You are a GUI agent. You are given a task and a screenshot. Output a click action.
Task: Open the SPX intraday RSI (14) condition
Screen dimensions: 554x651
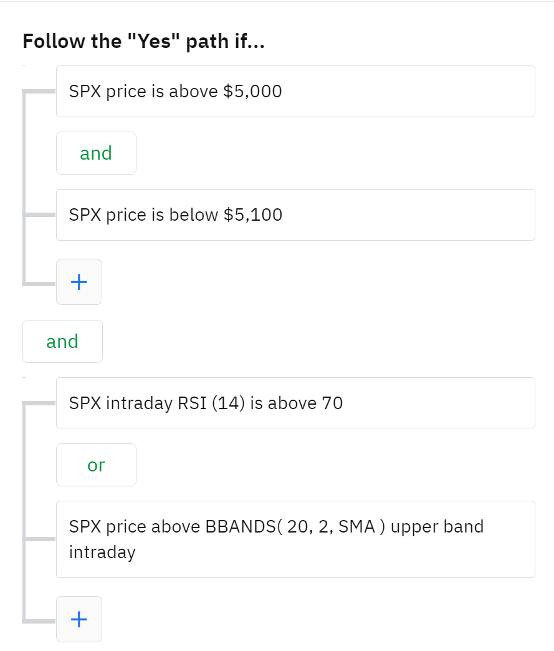pos(295,403)
